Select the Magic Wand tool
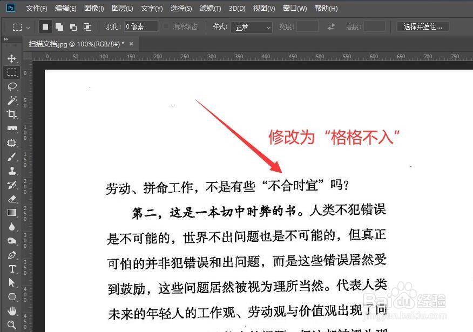The height and width of the screenshot is (332, 473). (x=12, y=100)
